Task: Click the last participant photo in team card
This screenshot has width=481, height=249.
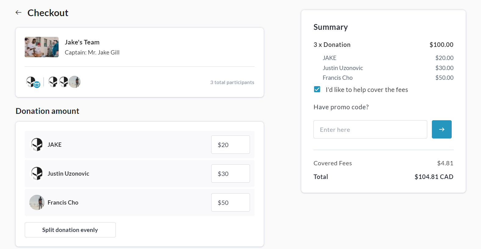Action: click(x=75, y=82)
